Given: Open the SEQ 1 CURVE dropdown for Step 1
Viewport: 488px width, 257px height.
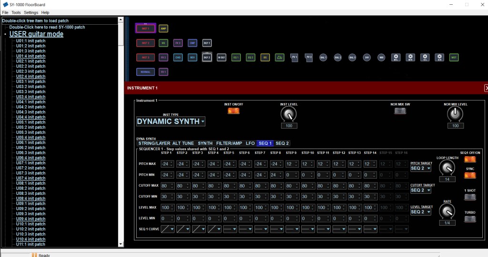Looking at the screenshot, I should [x=167, y=229].
